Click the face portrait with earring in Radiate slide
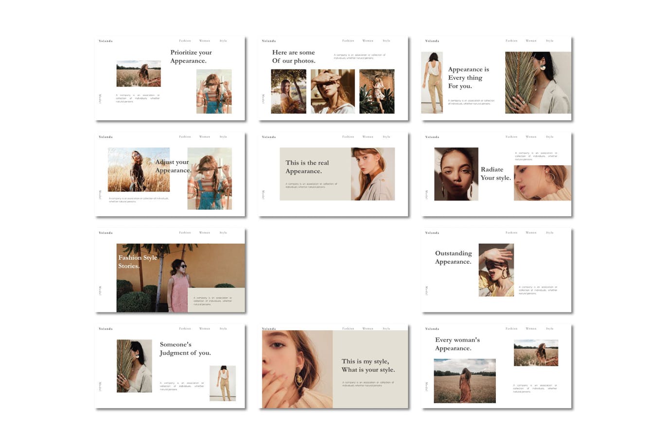 [456, 174]
